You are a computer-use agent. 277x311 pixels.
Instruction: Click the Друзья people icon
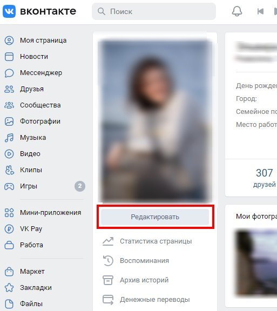pos(9,89)
